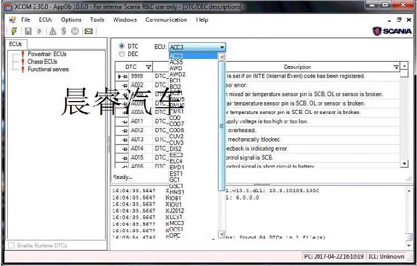Click the Description column header
Image resolution: width=417 pixels, height=266 pixels.
pos(297,67)
